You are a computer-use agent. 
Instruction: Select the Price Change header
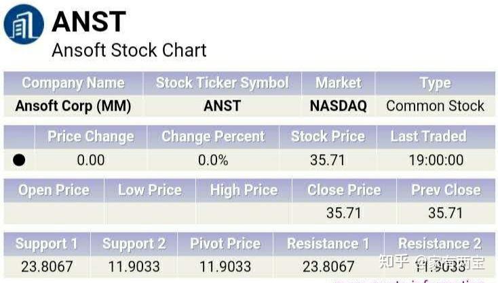(x=90, y=136)
